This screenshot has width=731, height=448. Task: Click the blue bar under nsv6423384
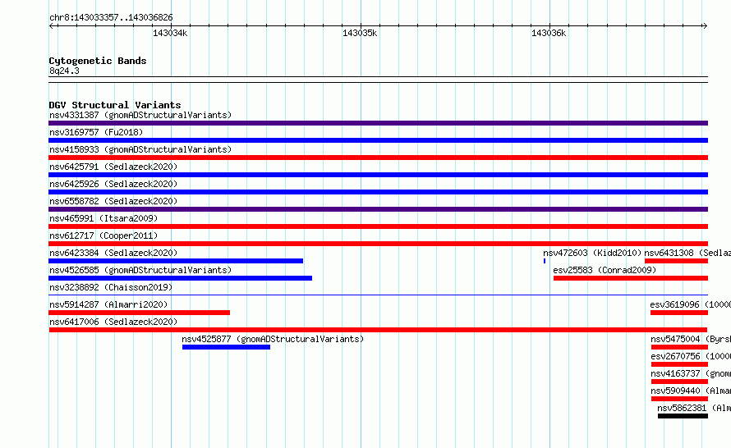pyautogui.click(x=176, y=261)
